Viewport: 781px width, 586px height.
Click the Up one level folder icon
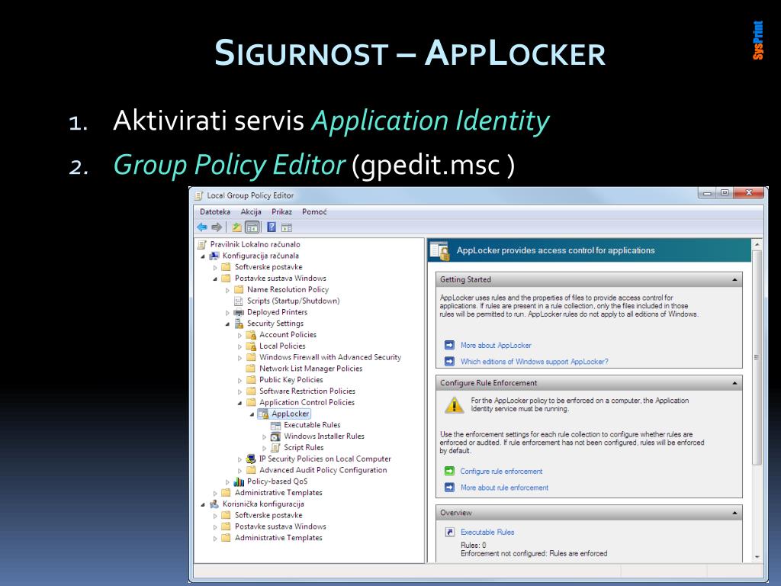(236, 227)
